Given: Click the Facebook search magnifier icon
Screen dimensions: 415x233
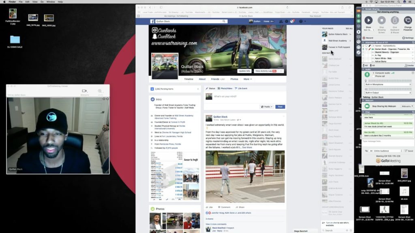Looking at the screenshot, I should 224,21.
